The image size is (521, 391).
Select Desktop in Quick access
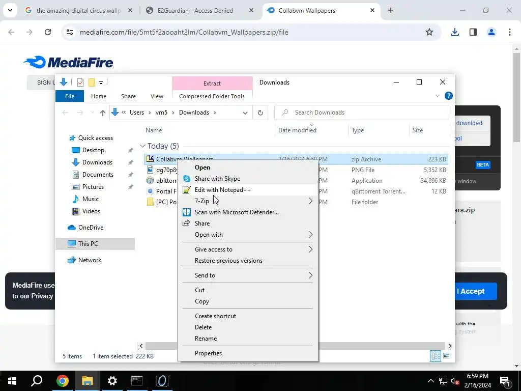pos(93,150)
